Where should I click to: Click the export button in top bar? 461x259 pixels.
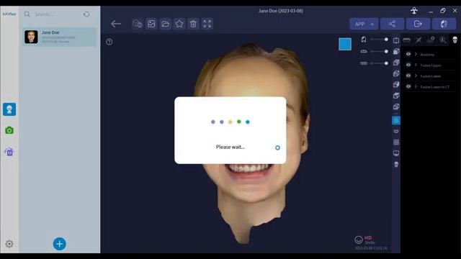click(418, 24)
